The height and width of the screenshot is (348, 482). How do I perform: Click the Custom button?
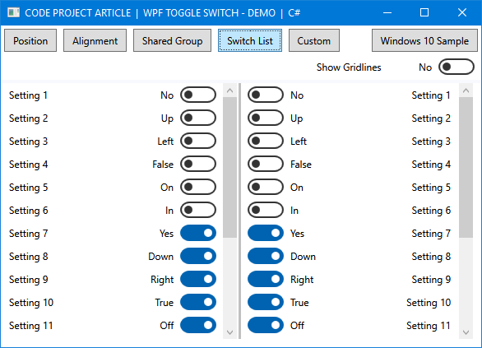click(314, 40)
